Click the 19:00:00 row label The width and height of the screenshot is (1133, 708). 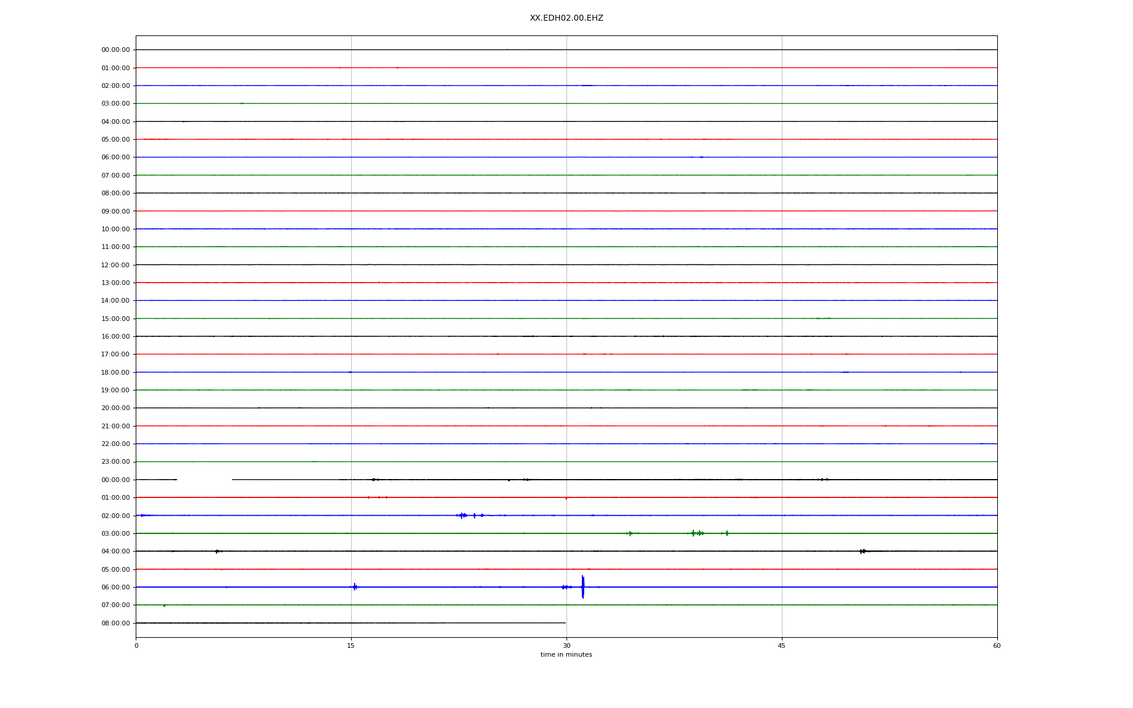pyautogui.click(x=116, y=391)
